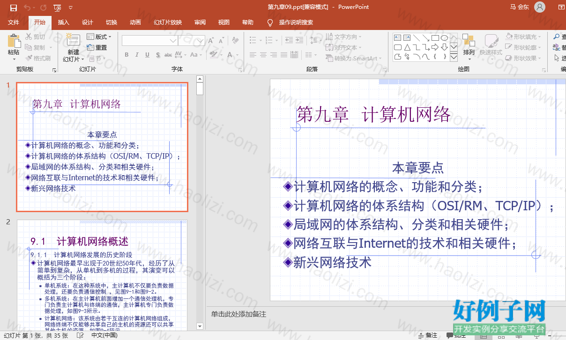Viewport: 566px width, 340px height.
Task: Click the 格式刷 (Format Painter) button
Action: (38, 58)
